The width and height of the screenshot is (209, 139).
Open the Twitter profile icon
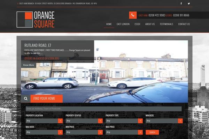click(189, 3)
